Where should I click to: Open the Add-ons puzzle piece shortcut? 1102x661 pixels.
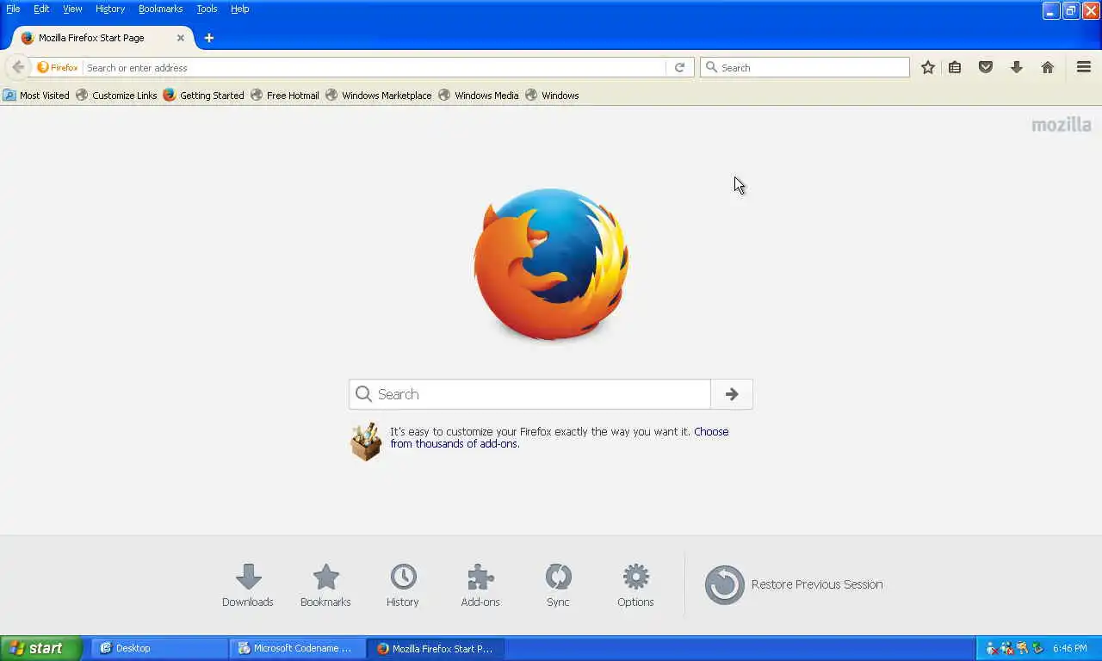pyautogui.click(x=480, y=585)
